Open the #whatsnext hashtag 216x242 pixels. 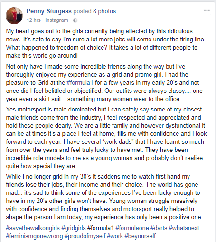click(x=184, y=228)
